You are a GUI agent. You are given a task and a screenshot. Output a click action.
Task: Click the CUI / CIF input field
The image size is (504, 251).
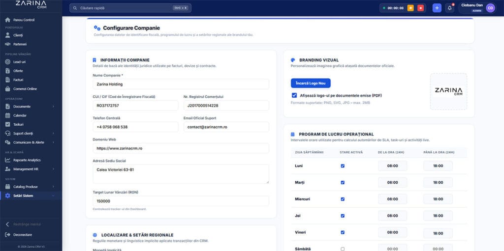tap(135, 106)
